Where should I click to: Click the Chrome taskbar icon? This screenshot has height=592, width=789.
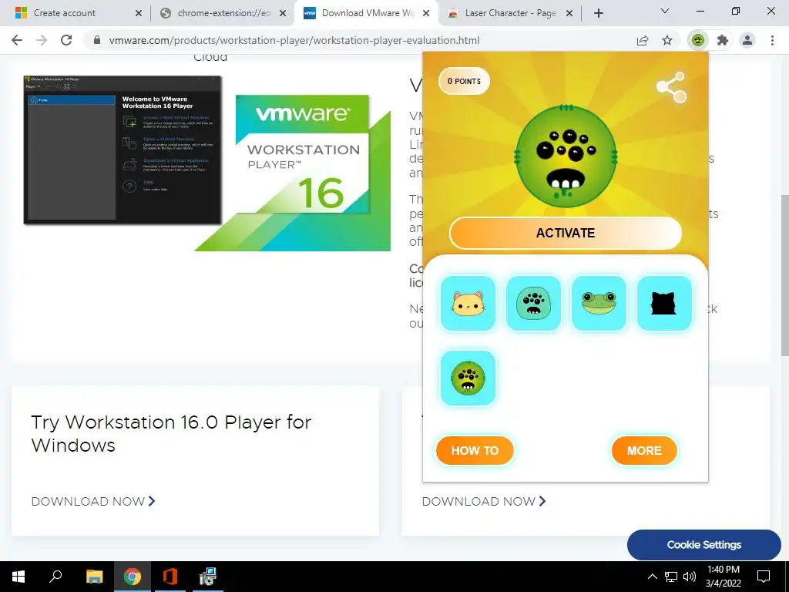(x=133, y=577)
